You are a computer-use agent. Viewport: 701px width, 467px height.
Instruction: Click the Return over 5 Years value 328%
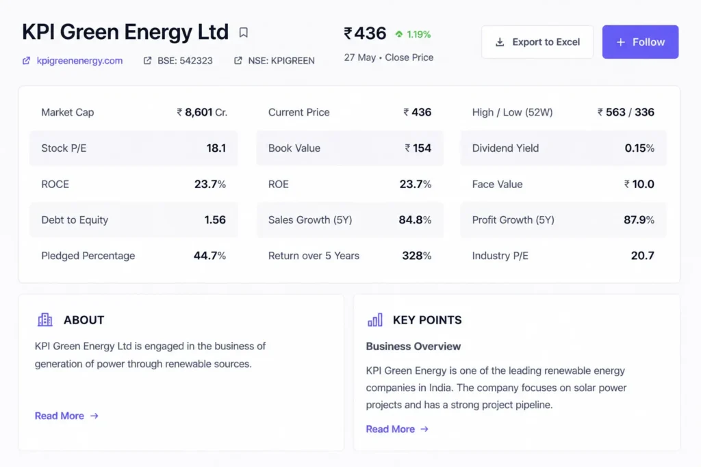pos(417,256)
